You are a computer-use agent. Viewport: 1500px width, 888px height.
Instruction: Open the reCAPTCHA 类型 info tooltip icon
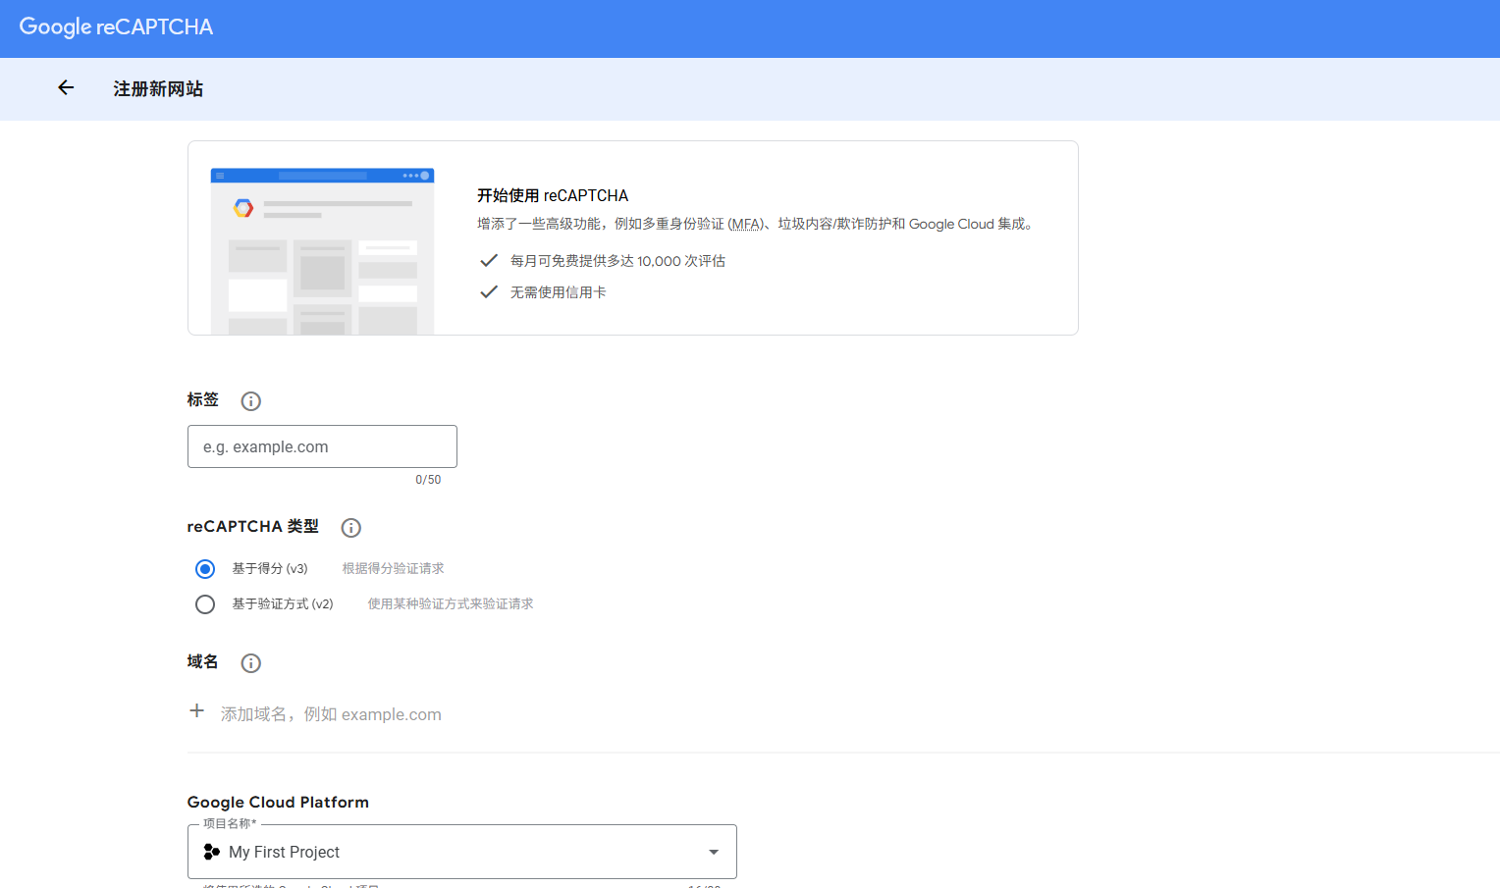350,527
